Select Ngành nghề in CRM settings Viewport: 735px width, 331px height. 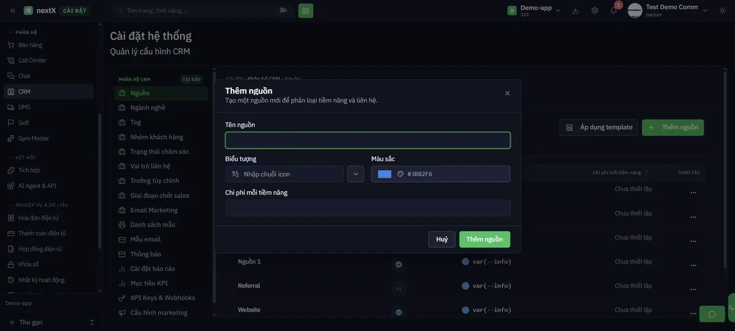point(161,108)
